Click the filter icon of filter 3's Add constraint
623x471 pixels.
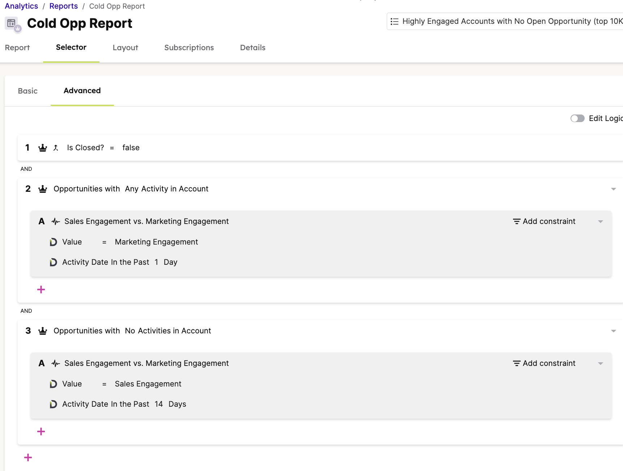coord(517,363)
